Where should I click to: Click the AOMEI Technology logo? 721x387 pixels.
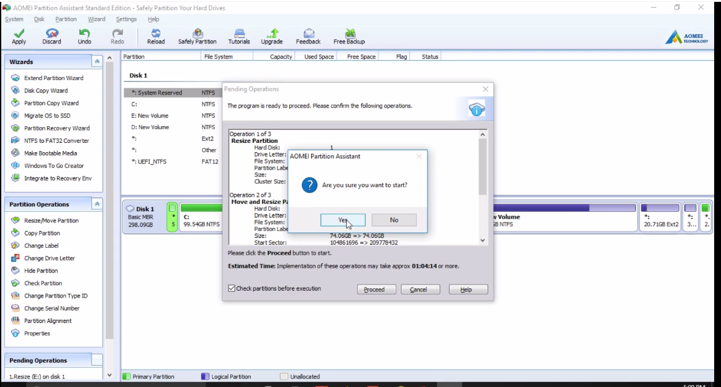coord(686,37)
